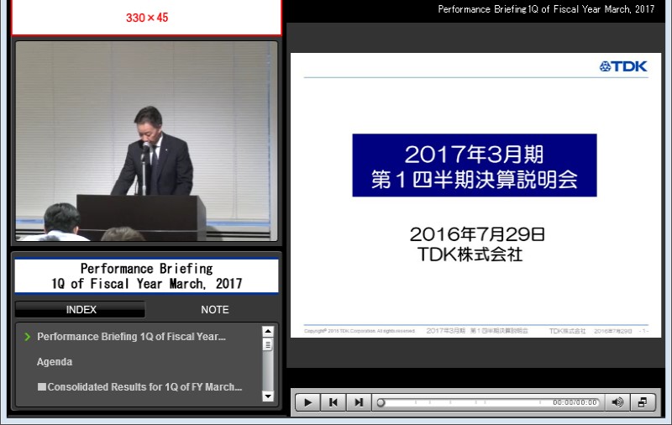Start playback with the play button

(x=307, y=402)
